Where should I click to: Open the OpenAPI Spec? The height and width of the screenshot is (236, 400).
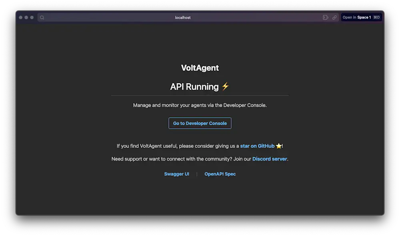pyautogui.click(x=220, y=174)
